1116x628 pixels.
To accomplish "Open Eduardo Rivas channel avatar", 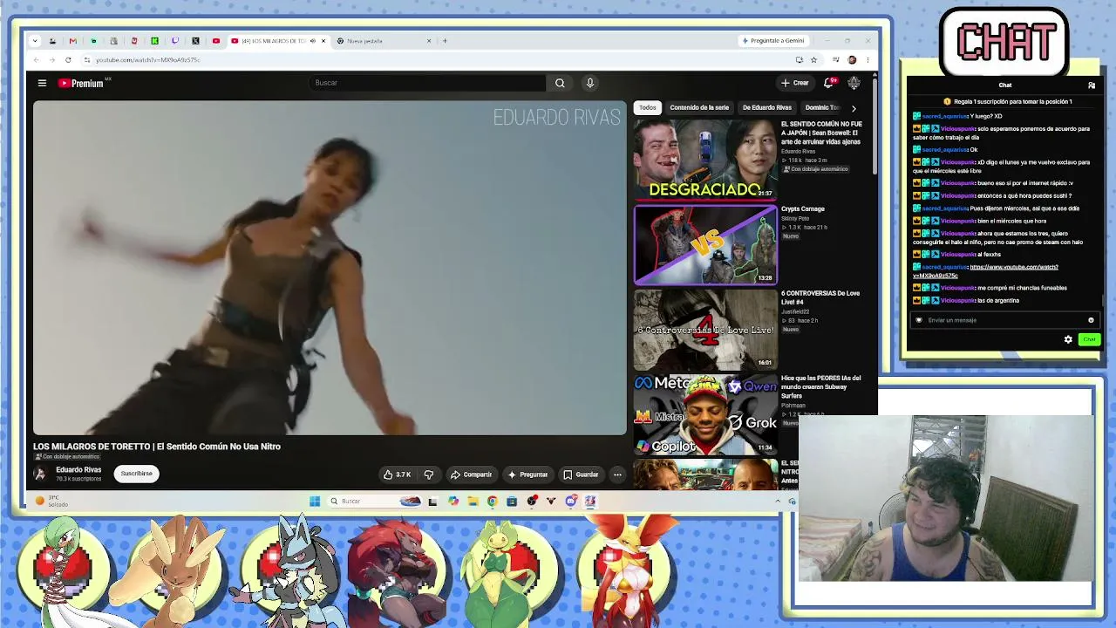I will coord(40,474).
